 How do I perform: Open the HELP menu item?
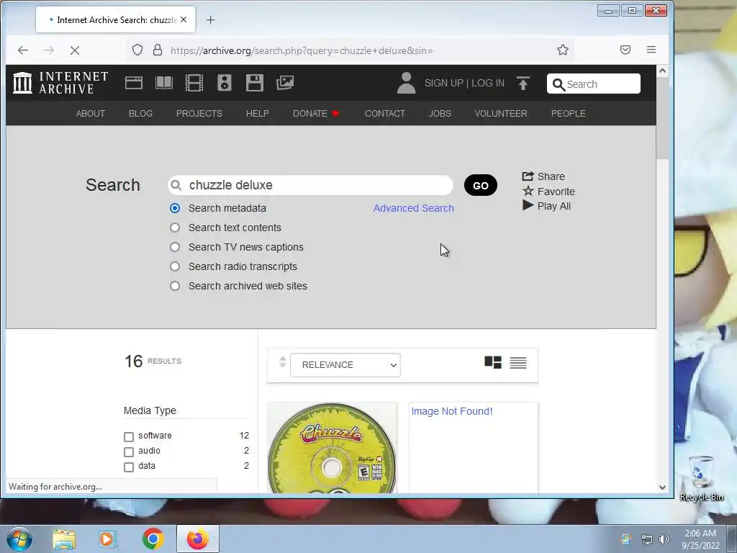point(258,113)
